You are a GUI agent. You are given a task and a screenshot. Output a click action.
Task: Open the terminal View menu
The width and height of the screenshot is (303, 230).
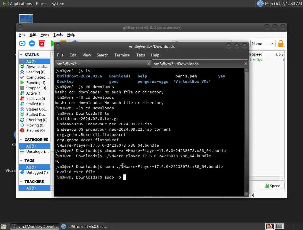click(87, 55)
